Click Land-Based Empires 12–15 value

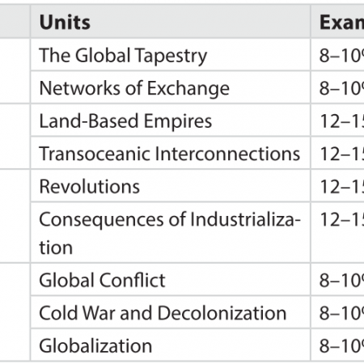(x=337, y=121)
